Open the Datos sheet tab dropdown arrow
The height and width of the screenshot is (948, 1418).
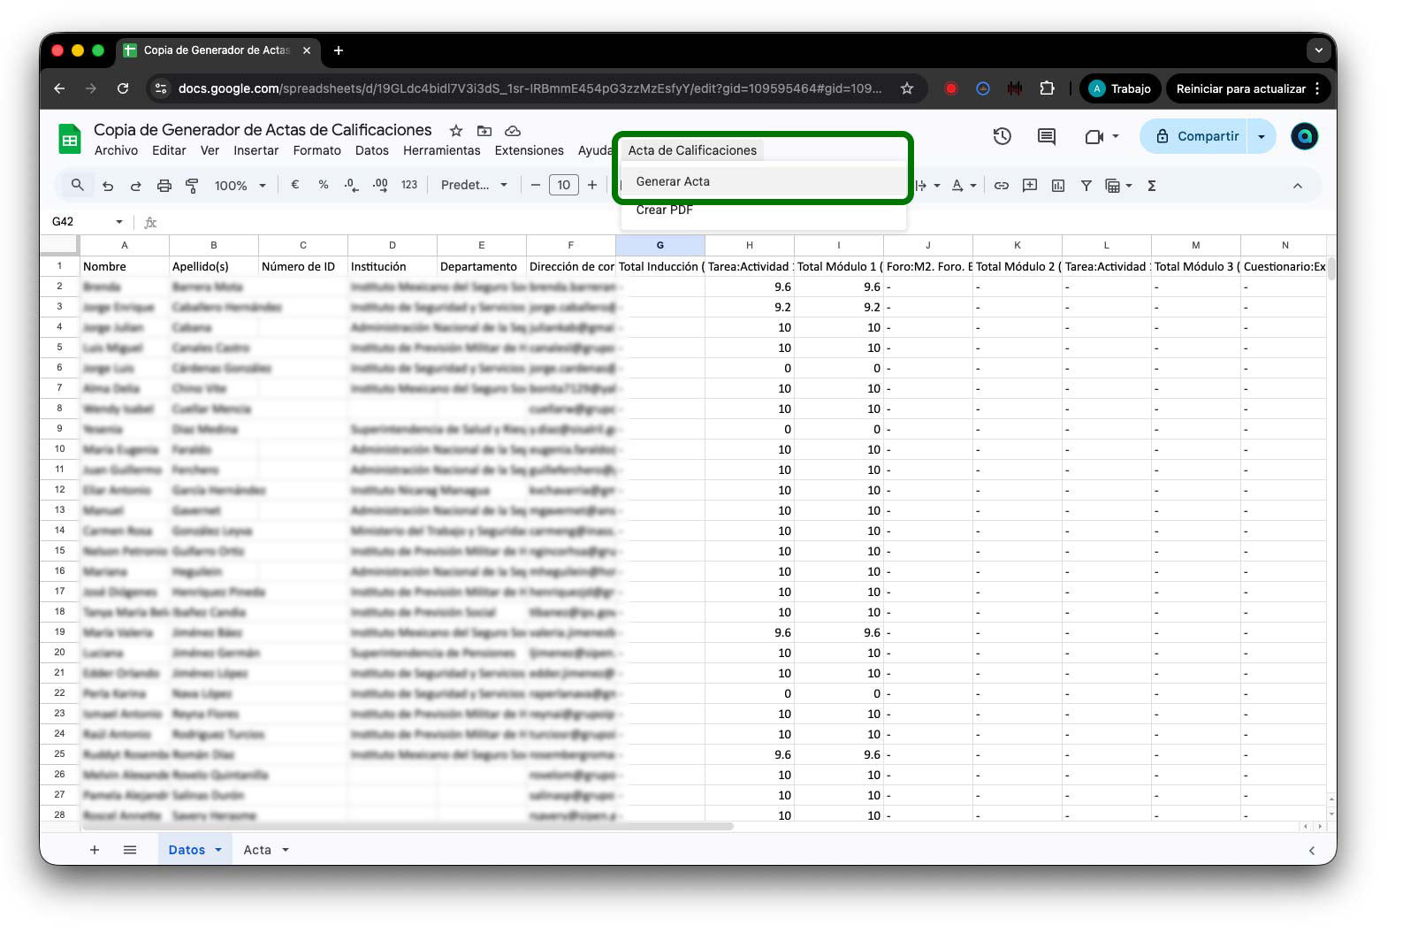(218, 850)
